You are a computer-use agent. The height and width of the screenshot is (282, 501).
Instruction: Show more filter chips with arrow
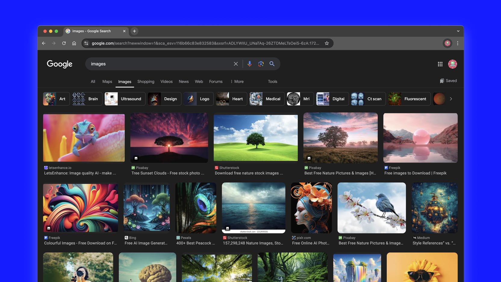click(451, 99)
